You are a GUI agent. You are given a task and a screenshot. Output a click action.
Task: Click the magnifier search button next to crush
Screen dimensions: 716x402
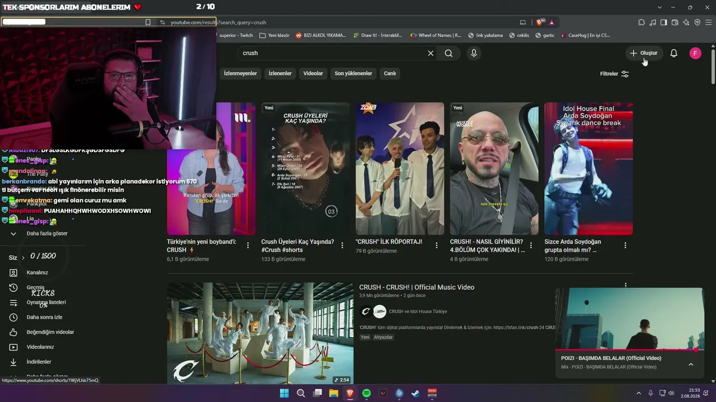[x=449, y=53]
